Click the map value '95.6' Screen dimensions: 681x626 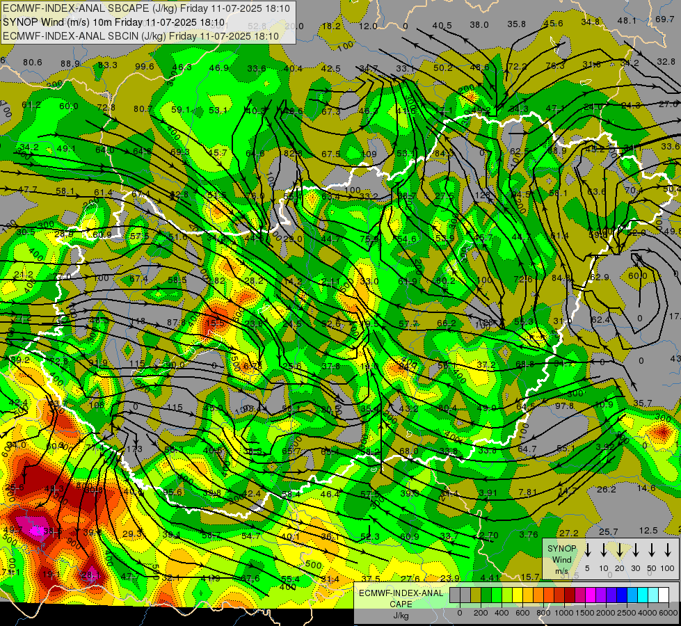173,492
